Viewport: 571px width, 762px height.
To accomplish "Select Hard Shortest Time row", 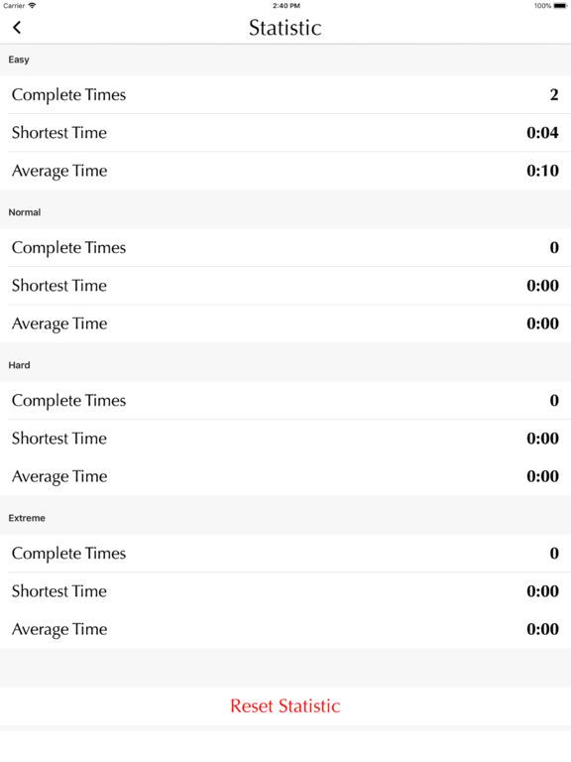I will [285, 439].
